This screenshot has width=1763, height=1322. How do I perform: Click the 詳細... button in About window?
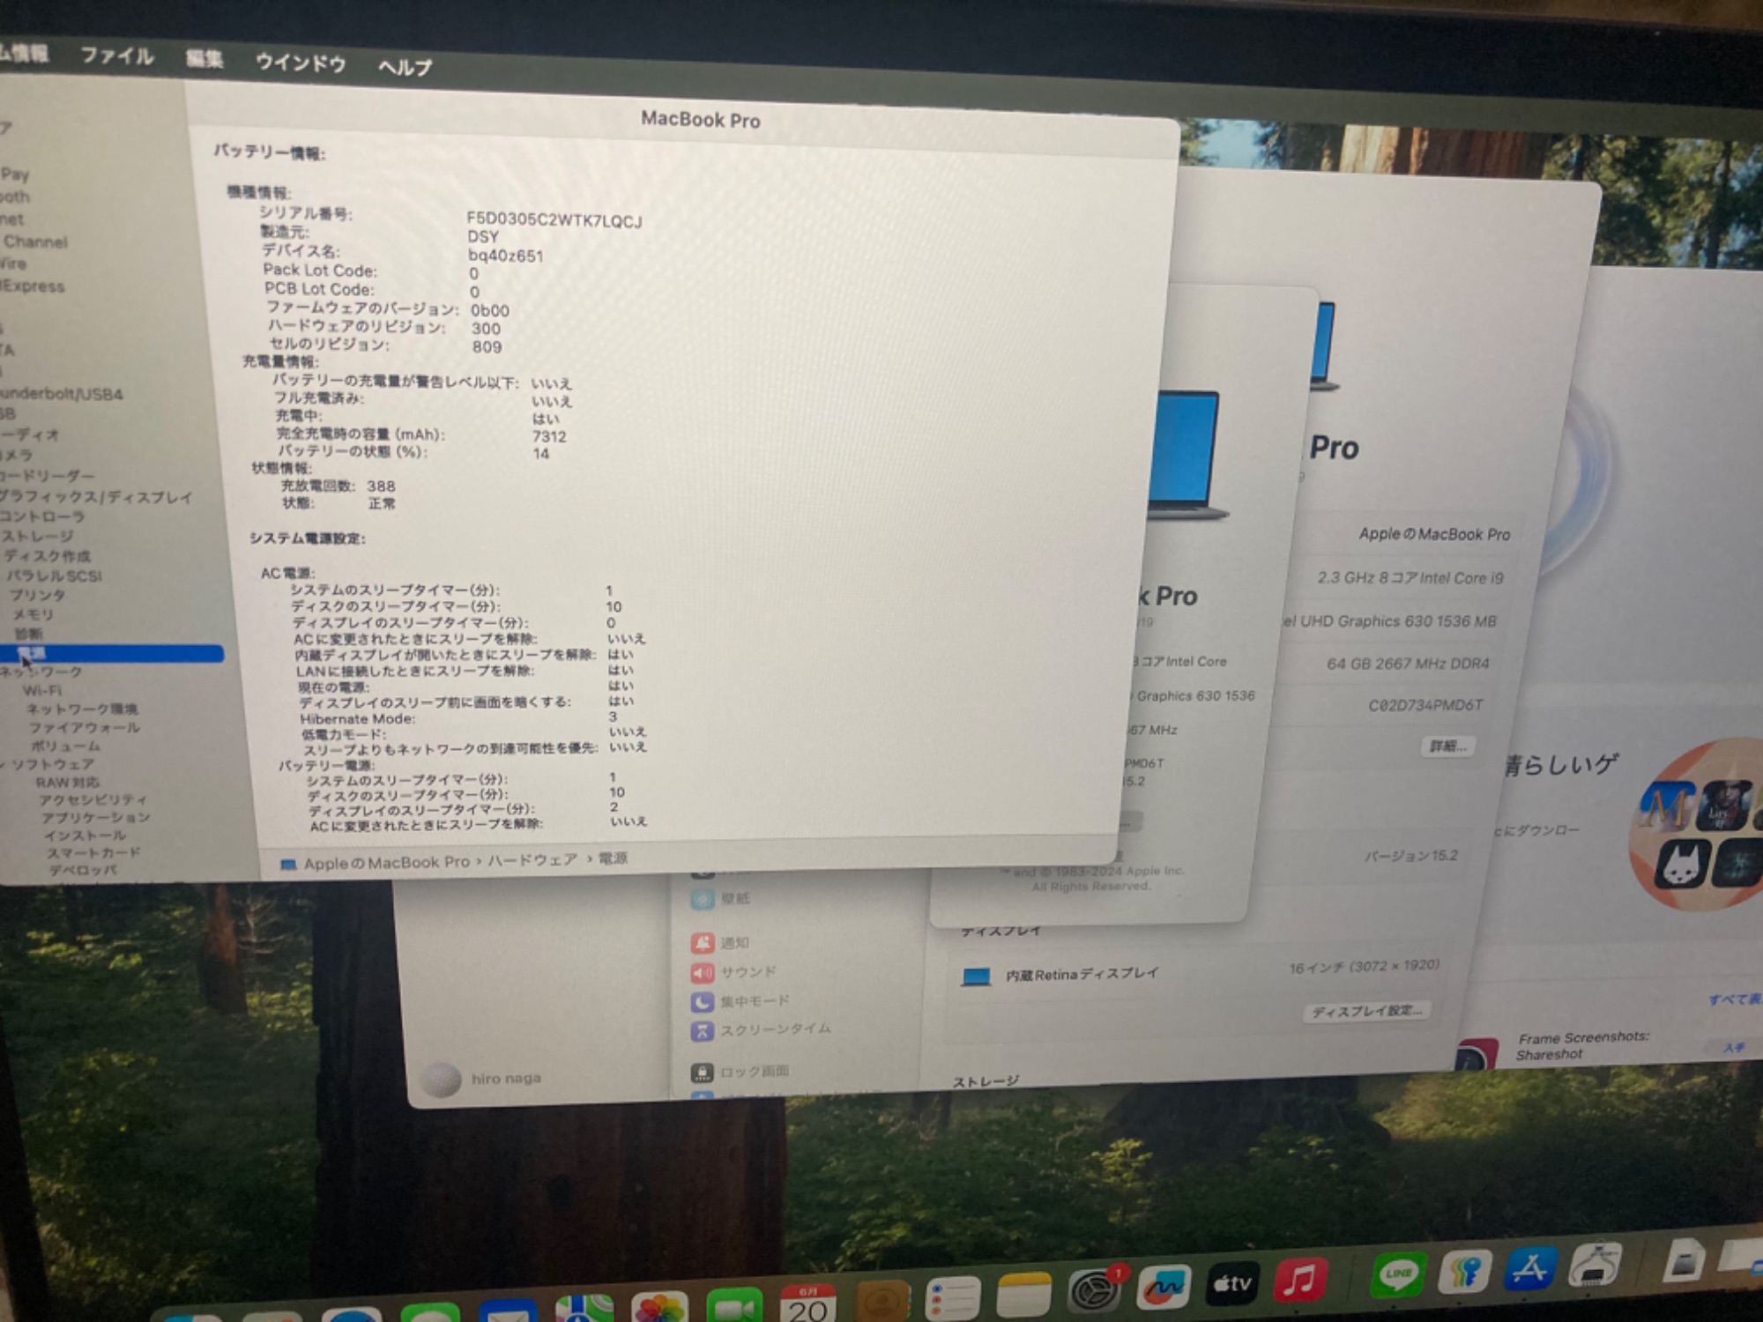click(1447, 746)
